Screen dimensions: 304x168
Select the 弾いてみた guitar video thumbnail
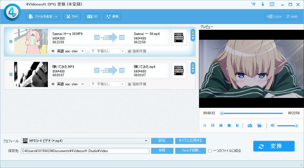[31, 74]
